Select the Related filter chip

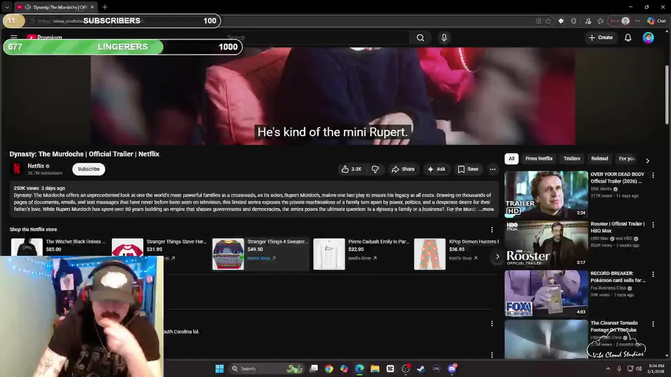[600, 159]
